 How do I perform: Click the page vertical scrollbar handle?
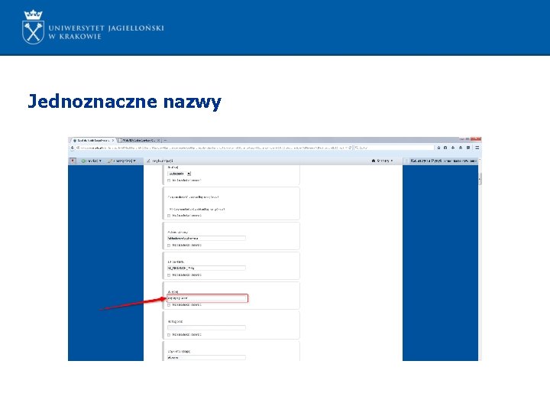coord(480,178)
